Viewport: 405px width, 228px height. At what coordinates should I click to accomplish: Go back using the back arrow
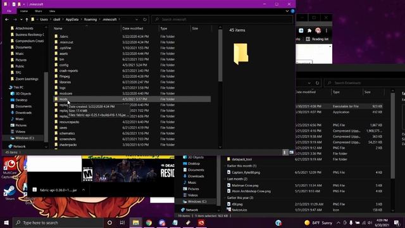pos(7,20)
